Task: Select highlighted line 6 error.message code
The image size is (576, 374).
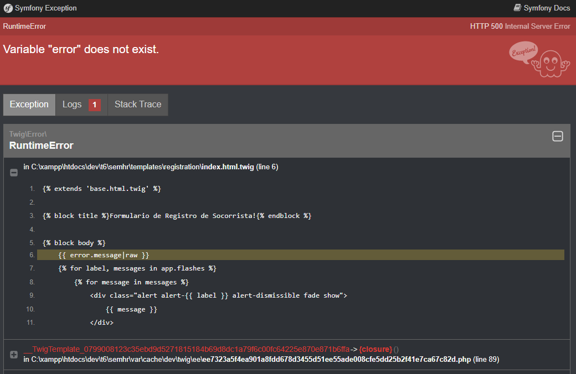Action: coord(301,255)
